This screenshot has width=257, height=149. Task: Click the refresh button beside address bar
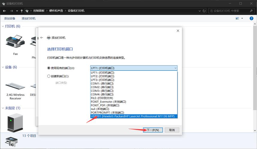click(x=204, y=11)
